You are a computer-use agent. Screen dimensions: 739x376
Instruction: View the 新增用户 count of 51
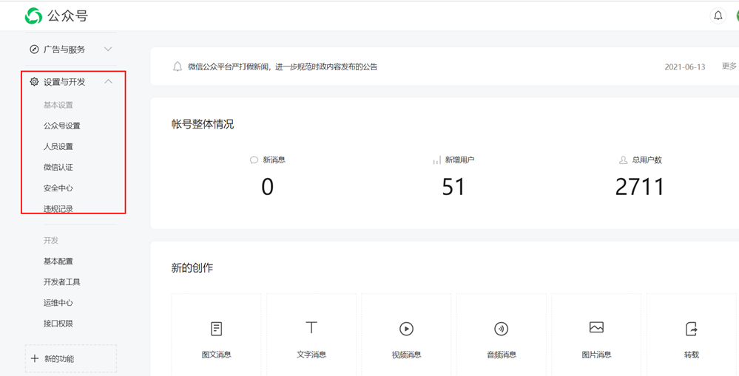tap(453, 187)
